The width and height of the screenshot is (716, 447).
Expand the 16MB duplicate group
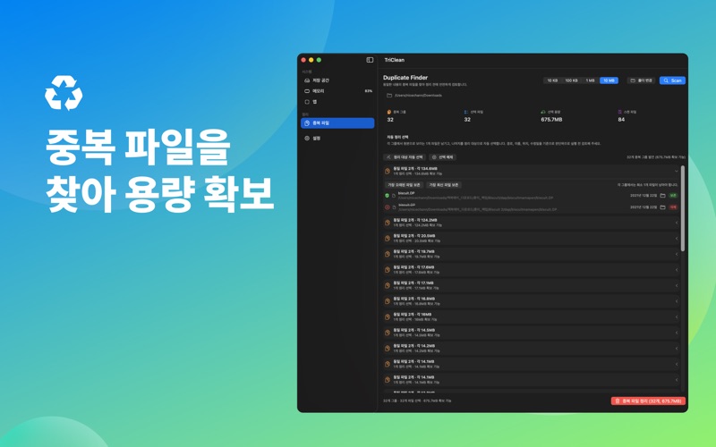(x=677, y=317)
